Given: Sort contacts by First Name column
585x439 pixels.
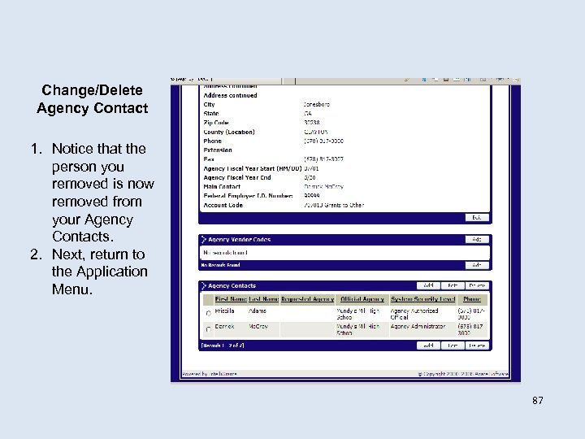Looking at the screenshot, I should (x=231, y=299).
